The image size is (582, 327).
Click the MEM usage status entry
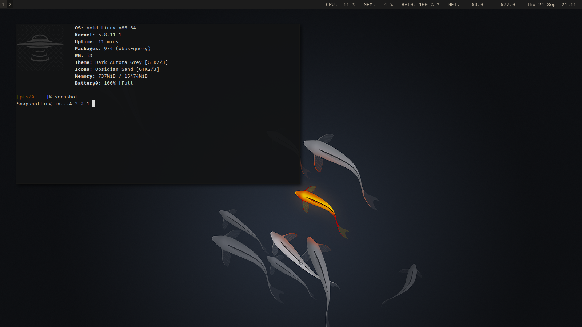pyautogui.click(x=378, y=5)
